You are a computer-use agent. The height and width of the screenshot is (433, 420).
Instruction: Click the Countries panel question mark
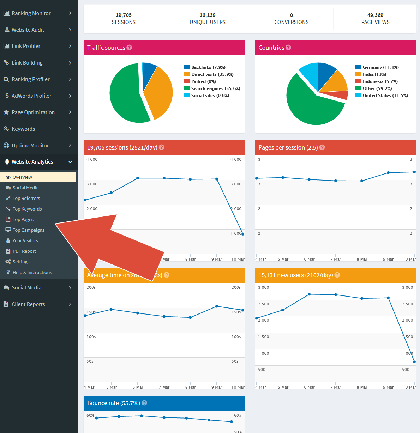point(288,47)
